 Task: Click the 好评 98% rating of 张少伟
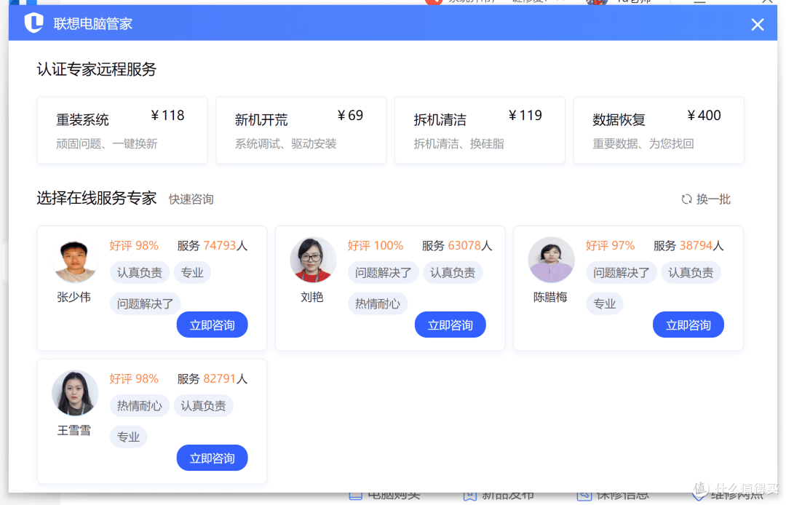tap(134, 245)
